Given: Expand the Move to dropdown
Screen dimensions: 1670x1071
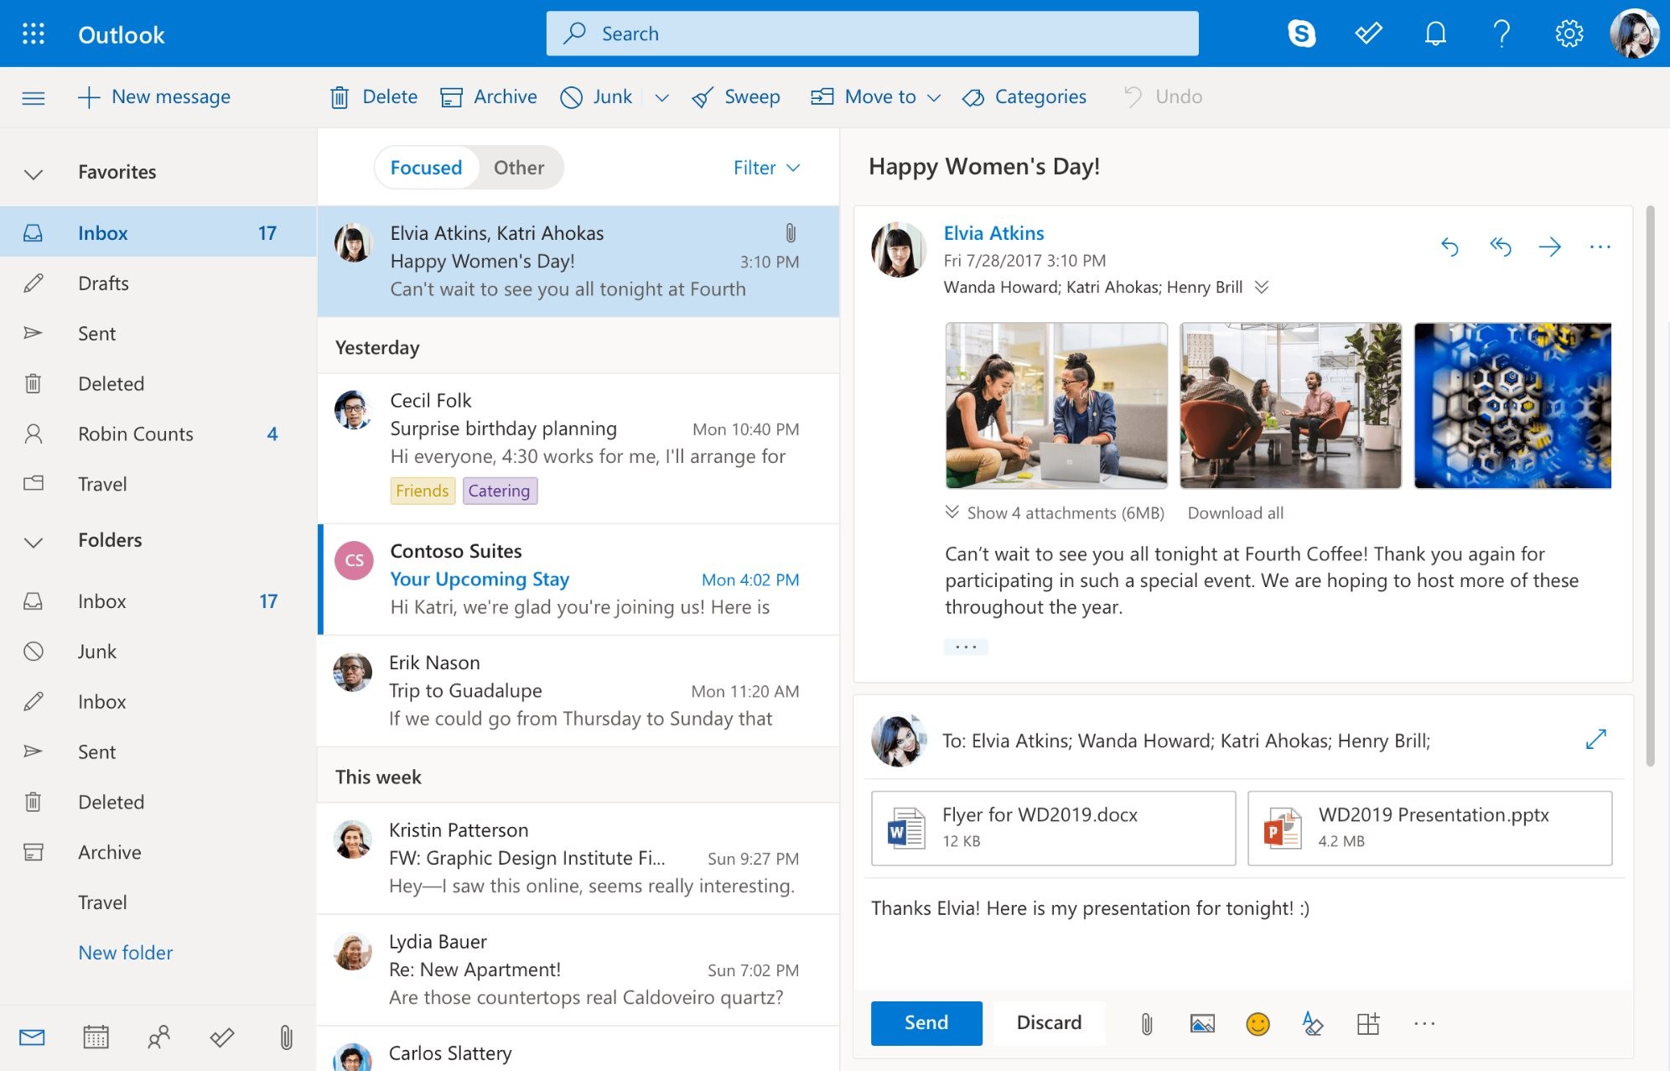Looking at the screenshot, I should click(934, 97).
